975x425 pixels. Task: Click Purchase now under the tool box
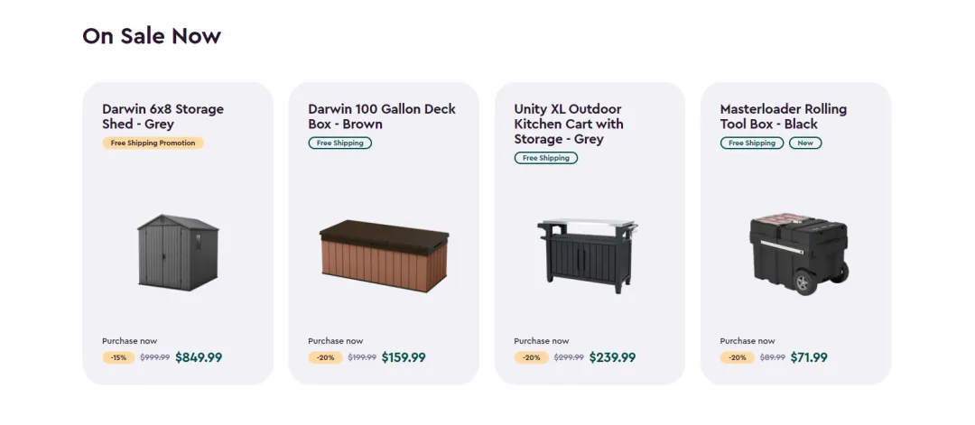747,341
